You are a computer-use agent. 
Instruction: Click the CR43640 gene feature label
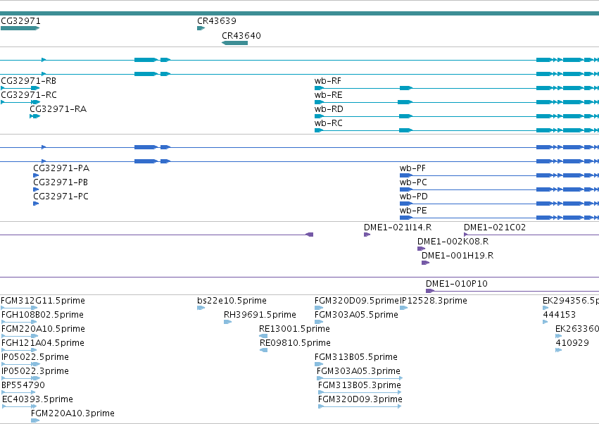click(241, 35)
